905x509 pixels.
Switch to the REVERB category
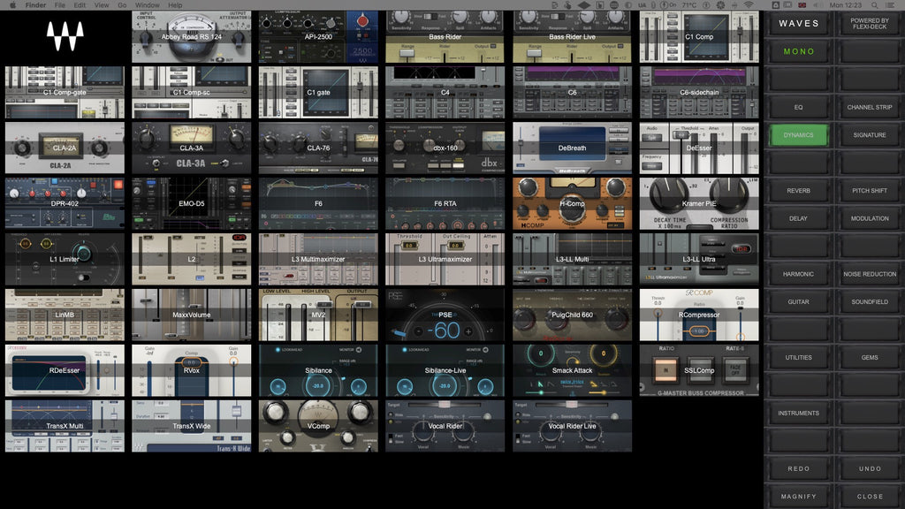tap(798, 191)
